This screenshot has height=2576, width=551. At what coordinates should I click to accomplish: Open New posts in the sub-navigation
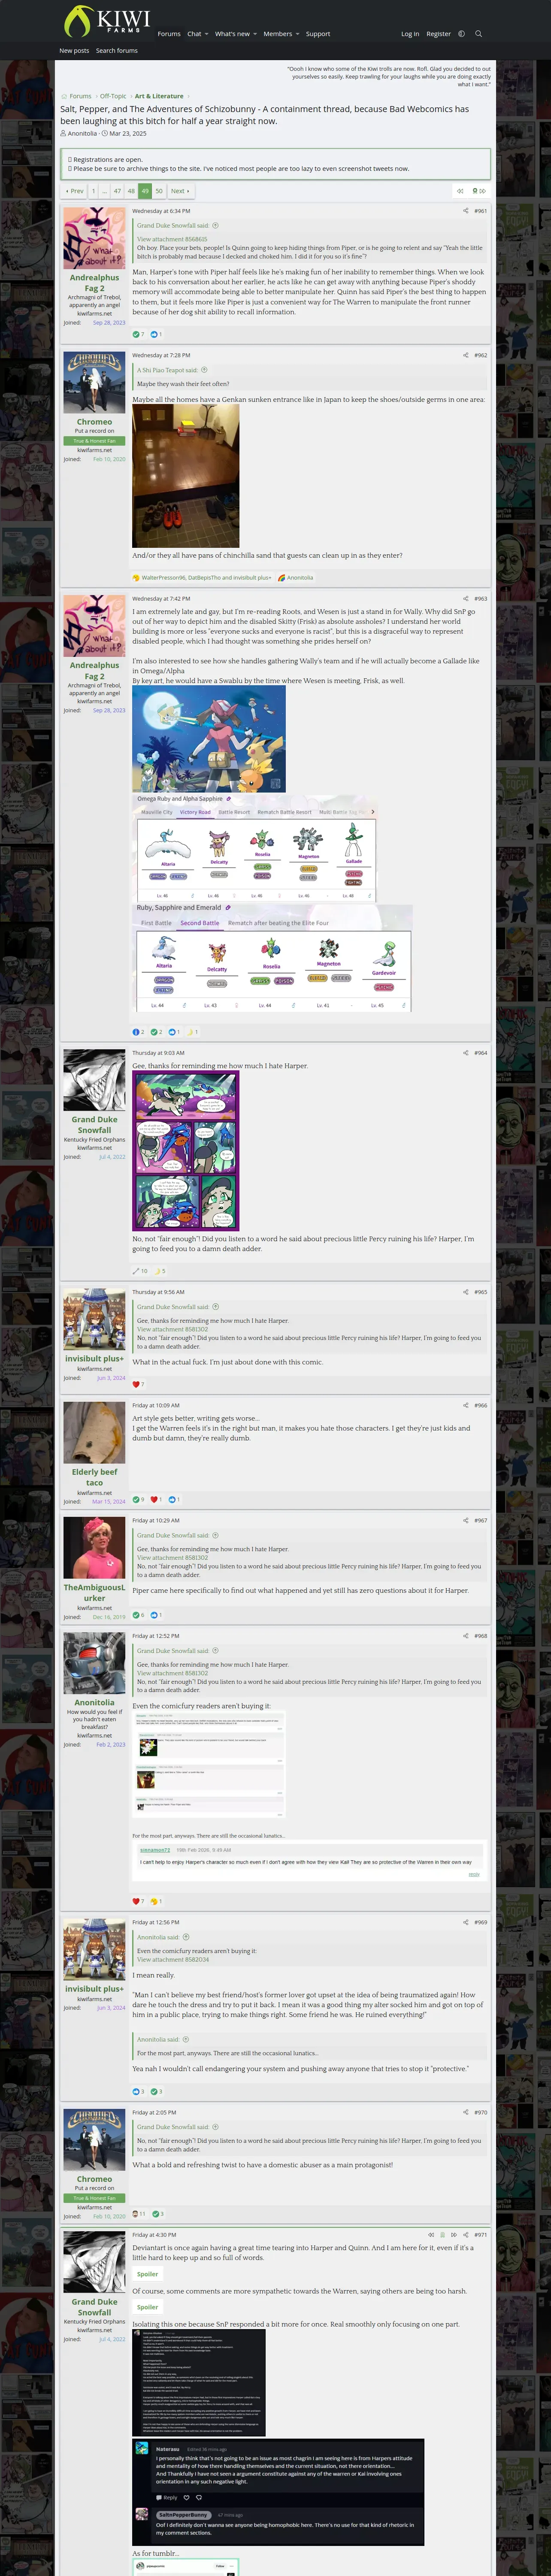coord(74,51)
